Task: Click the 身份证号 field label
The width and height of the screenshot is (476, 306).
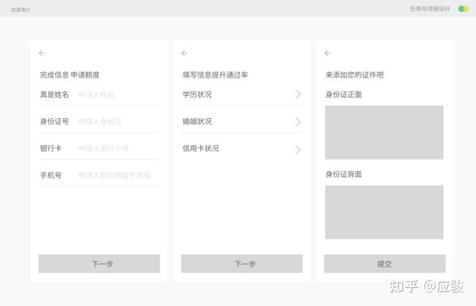Action: (x=54, y=121)
